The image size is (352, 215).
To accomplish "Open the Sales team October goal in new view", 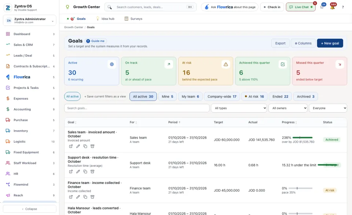I will (71, 146).
